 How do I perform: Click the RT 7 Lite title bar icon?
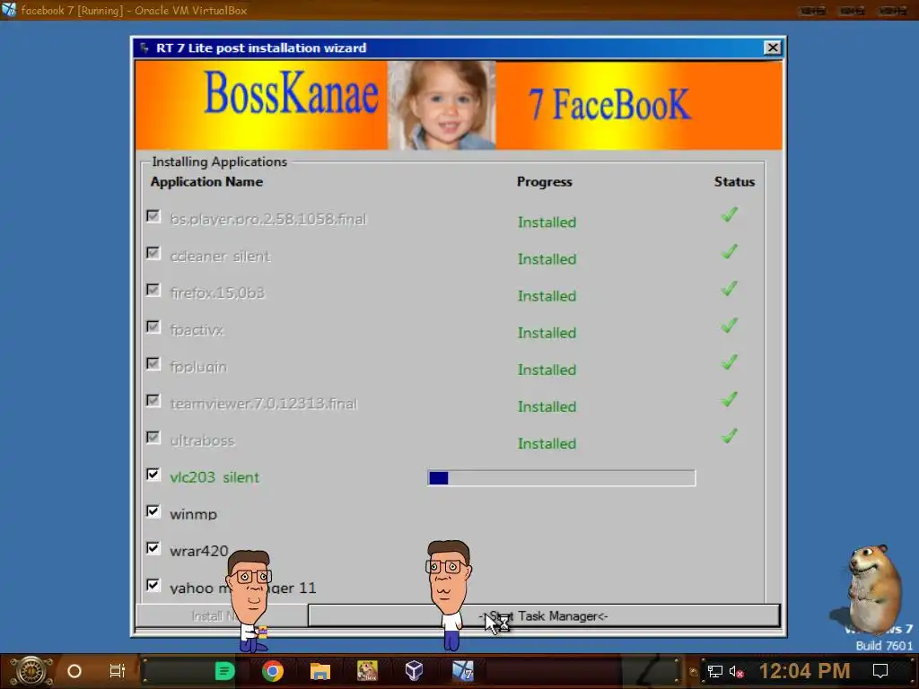point(144,48)
